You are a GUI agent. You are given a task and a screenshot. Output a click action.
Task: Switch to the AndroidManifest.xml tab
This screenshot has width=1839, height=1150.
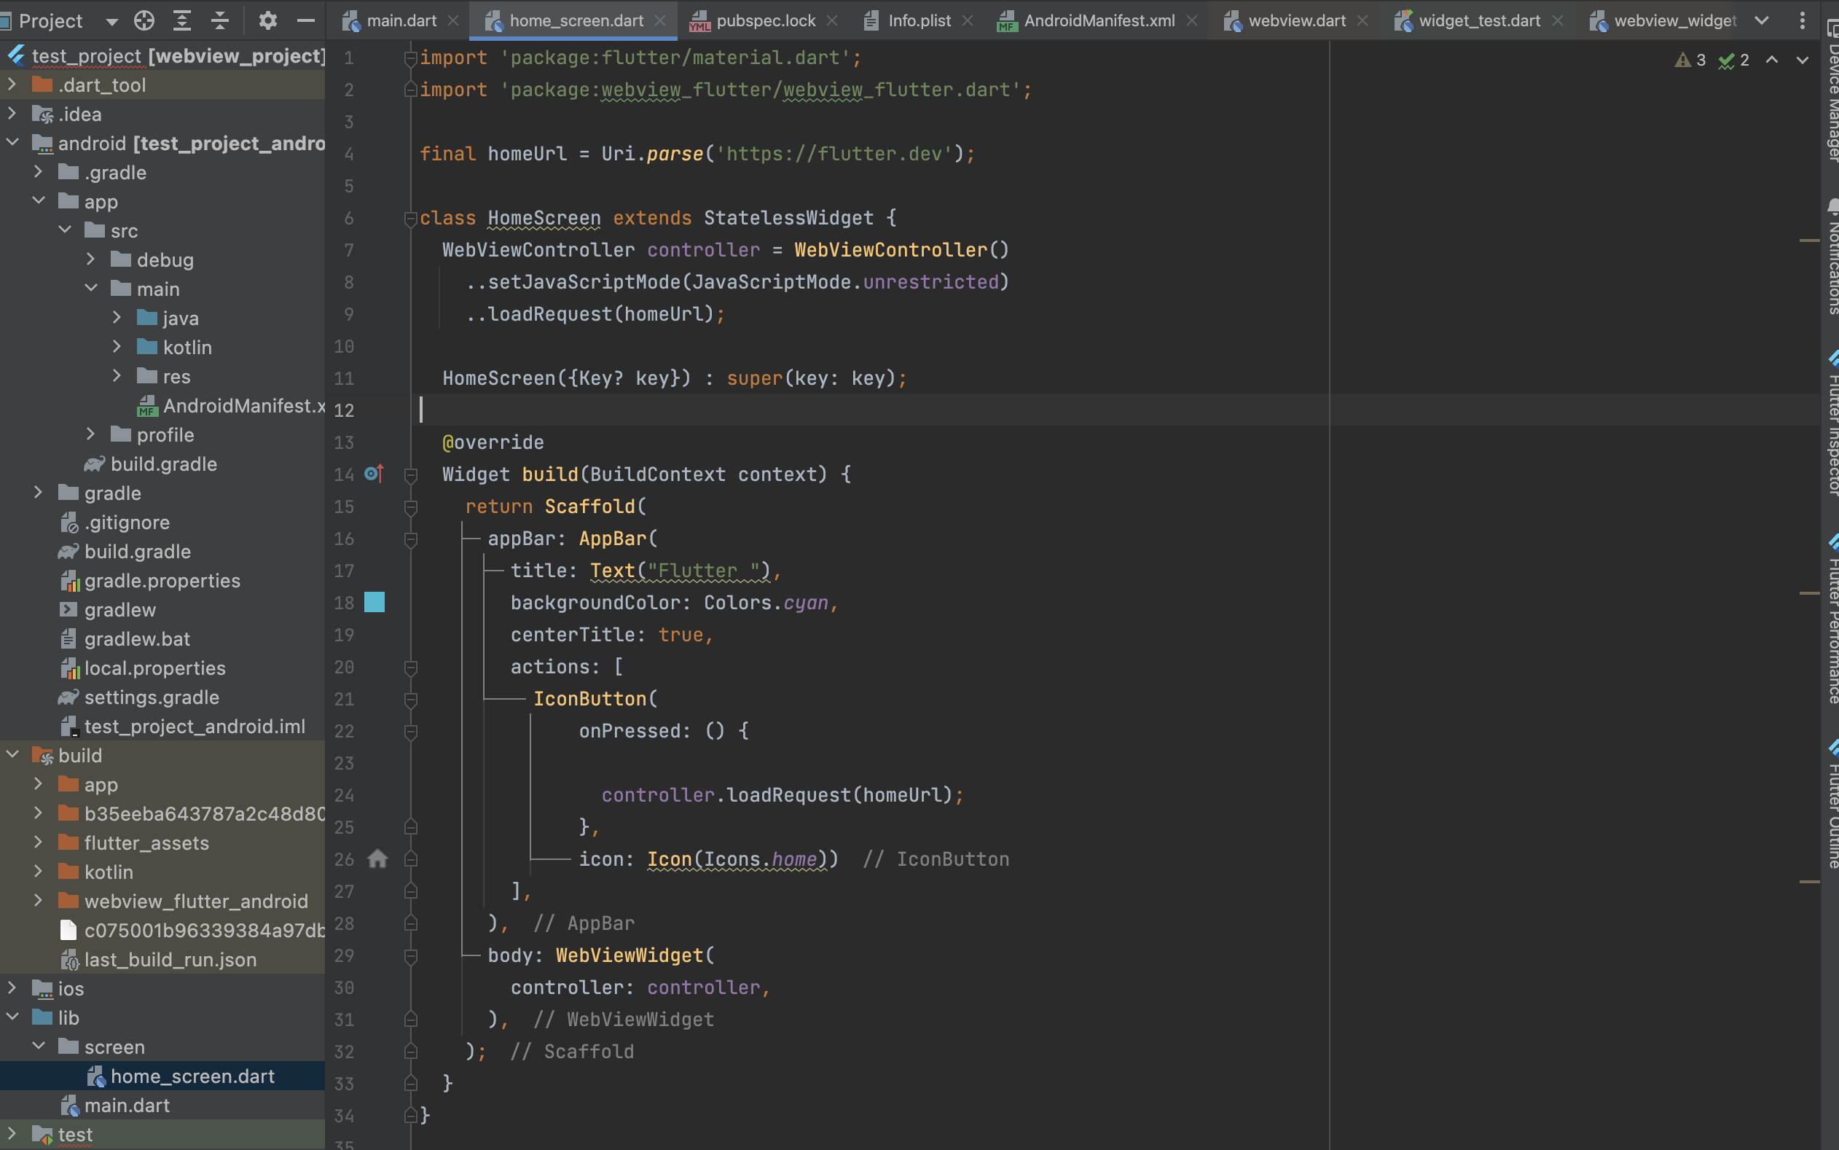[1098, 20]
